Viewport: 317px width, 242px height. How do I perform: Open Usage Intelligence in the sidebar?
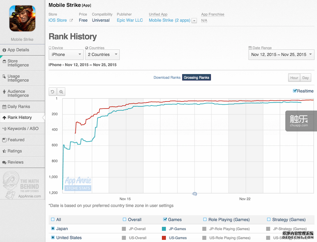click(x=22, y=78)
